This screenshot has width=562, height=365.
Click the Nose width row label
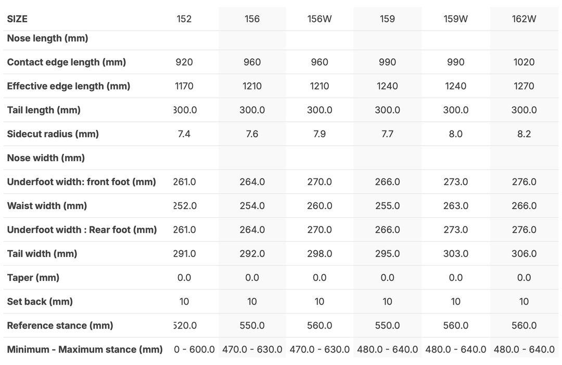tap(46, 158)
